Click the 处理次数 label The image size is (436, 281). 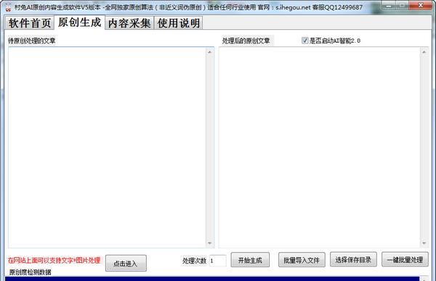194,261
